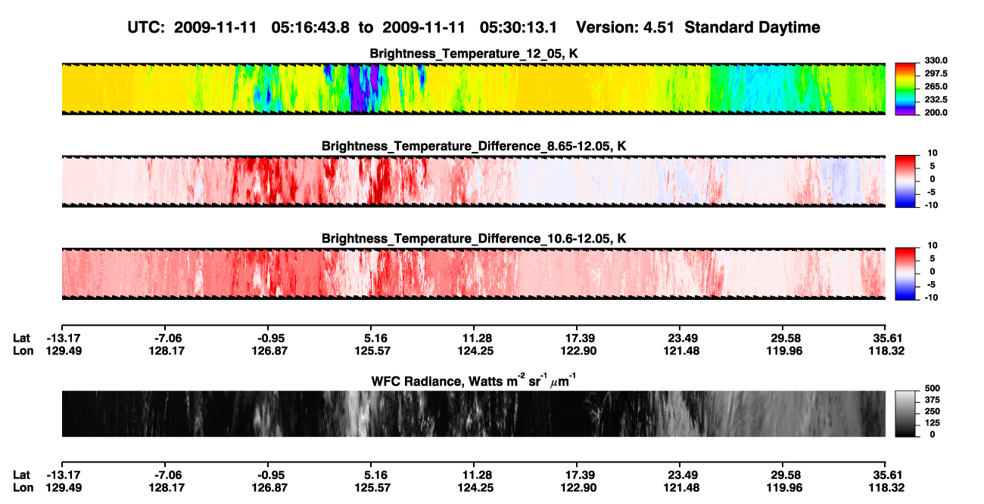Image resolution: width=984 pixels, height=504 pixels.
Task: Click the end time 05:30:13.1 in the title
Action: (519, 27)
